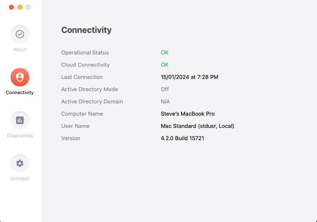Screen dimensions: 317x222
Task: Select the Operational Status OK value
Action: pyautogui.click(x=165, y=53)
